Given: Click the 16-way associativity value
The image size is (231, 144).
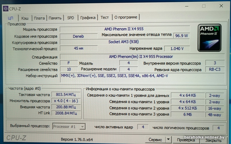Looking at the screenshot, I should tap(215, 109).
